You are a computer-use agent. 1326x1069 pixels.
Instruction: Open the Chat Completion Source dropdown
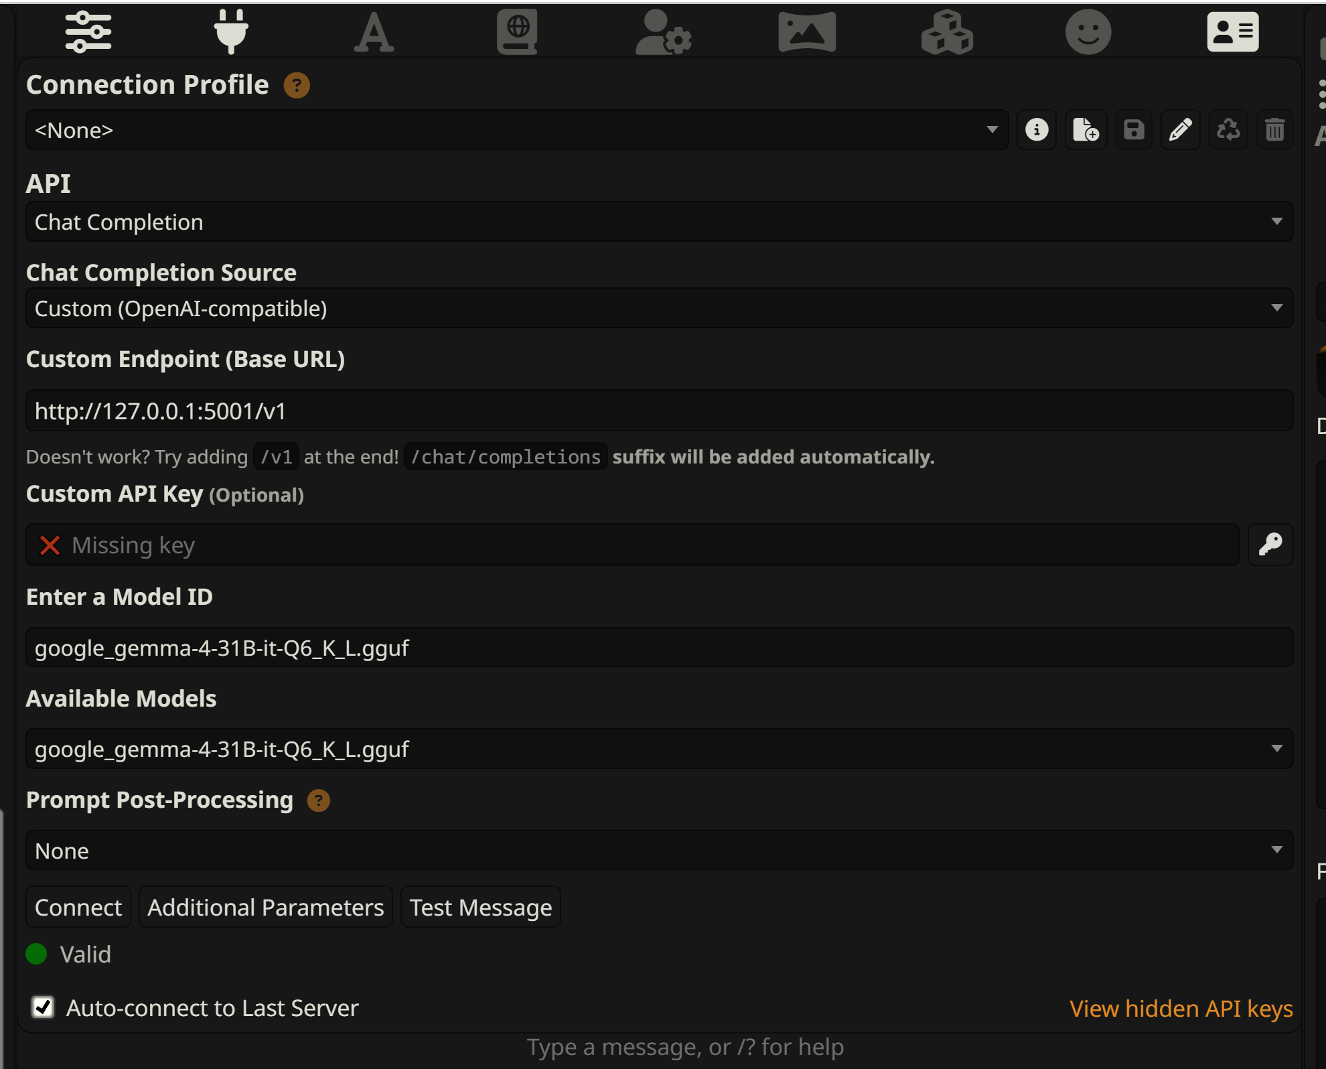pos(659,308)
